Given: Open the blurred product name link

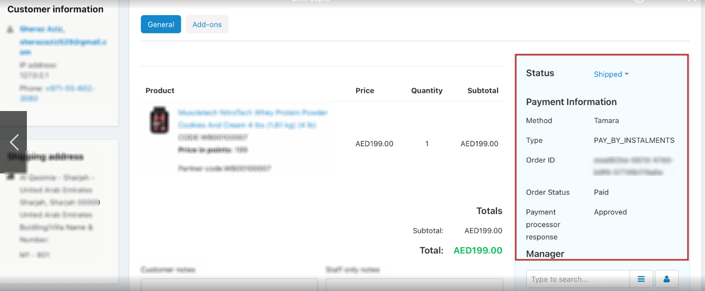Looking at the screenshot, I should click(x=253, y=119).
